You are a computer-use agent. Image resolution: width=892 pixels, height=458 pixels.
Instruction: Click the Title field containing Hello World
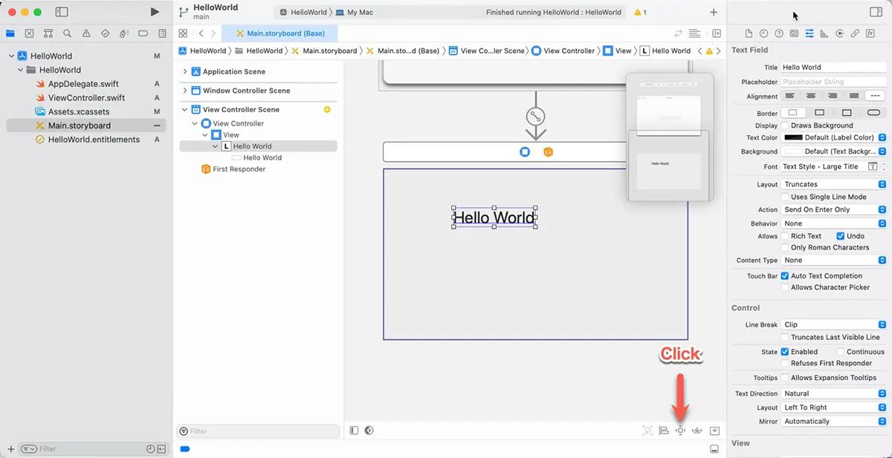(x=834, y=67)
